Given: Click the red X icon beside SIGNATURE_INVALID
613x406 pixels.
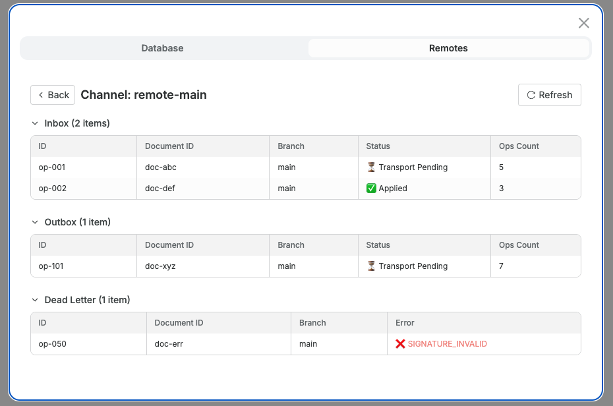Looking at the screenshot, I should (x=399, y=343).
